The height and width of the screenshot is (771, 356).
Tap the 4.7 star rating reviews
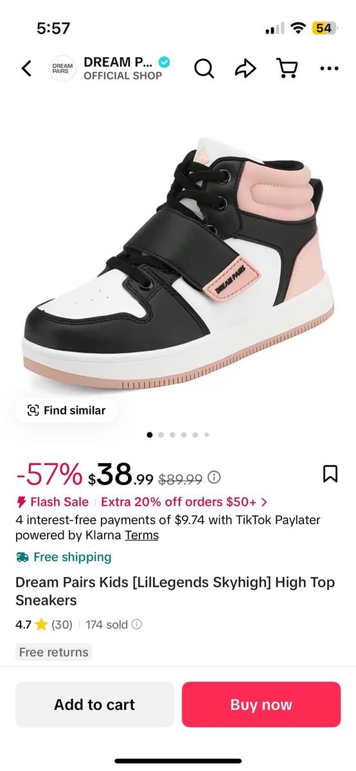pyautogui.click(x=44, y=624)
